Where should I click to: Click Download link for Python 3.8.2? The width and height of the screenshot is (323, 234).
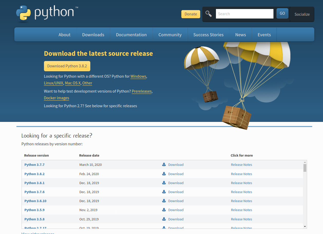click(x=176, y=174)
